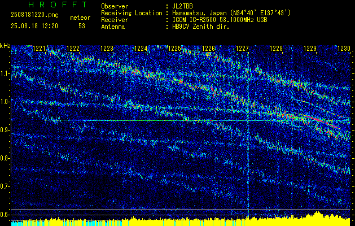Click the 'Observer' field label

pyautogui.click(x=115, y=6)
